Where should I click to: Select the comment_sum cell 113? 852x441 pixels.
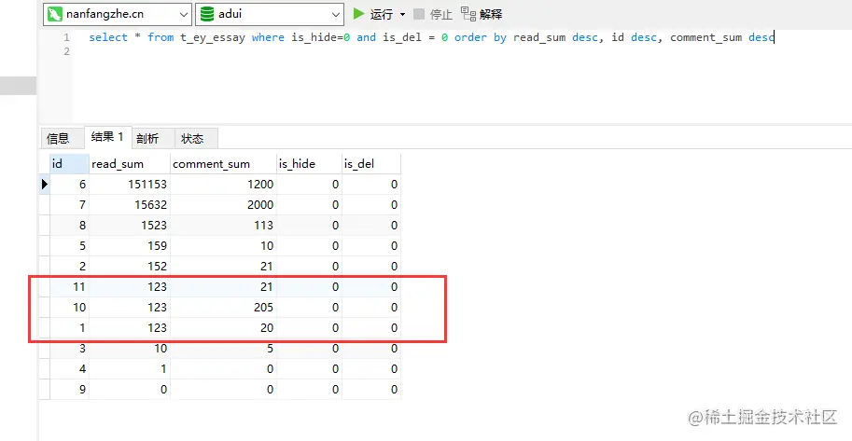point(223,226)
